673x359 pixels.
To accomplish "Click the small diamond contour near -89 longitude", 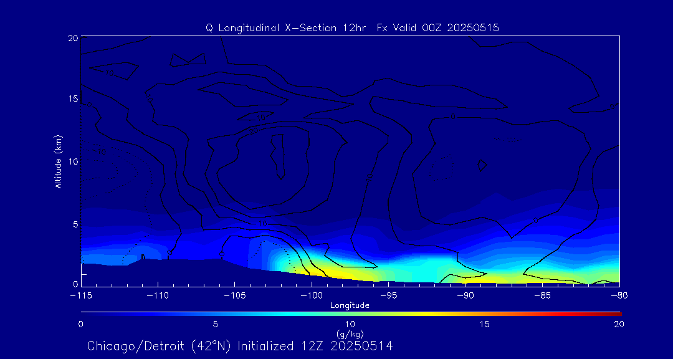I will (x=482, y=165).
